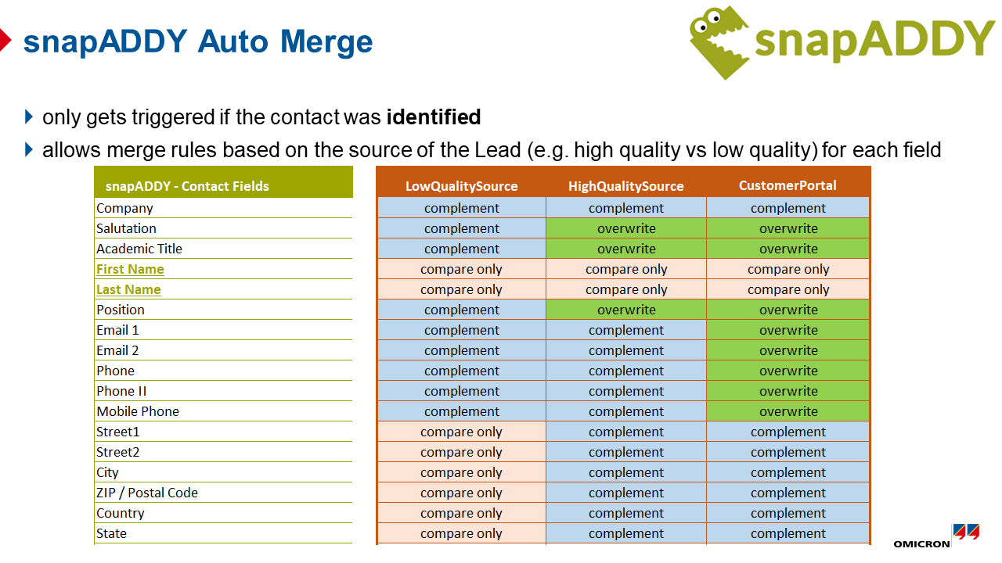The image size is (1002, 563).
Task: Click City's LowQualitySource compare only cell
Action: [x=462, y=472]
